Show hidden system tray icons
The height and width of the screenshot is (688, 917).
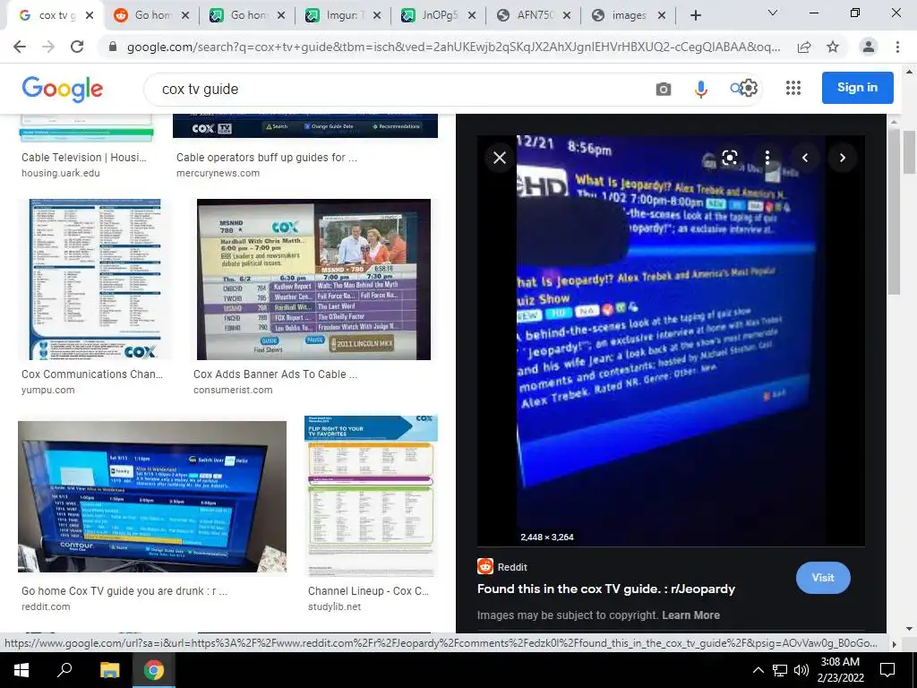click(x=758, y=670)
